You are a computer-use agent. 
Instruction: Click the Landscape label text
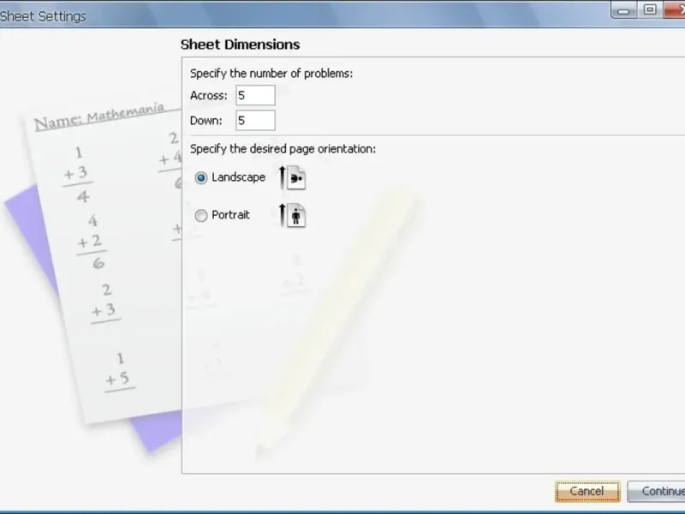[239, 177]
